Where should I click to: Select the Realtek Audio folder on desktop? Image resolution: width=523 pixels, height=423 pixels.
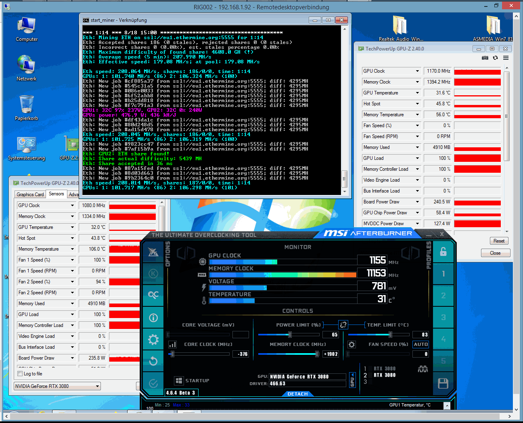401,28
